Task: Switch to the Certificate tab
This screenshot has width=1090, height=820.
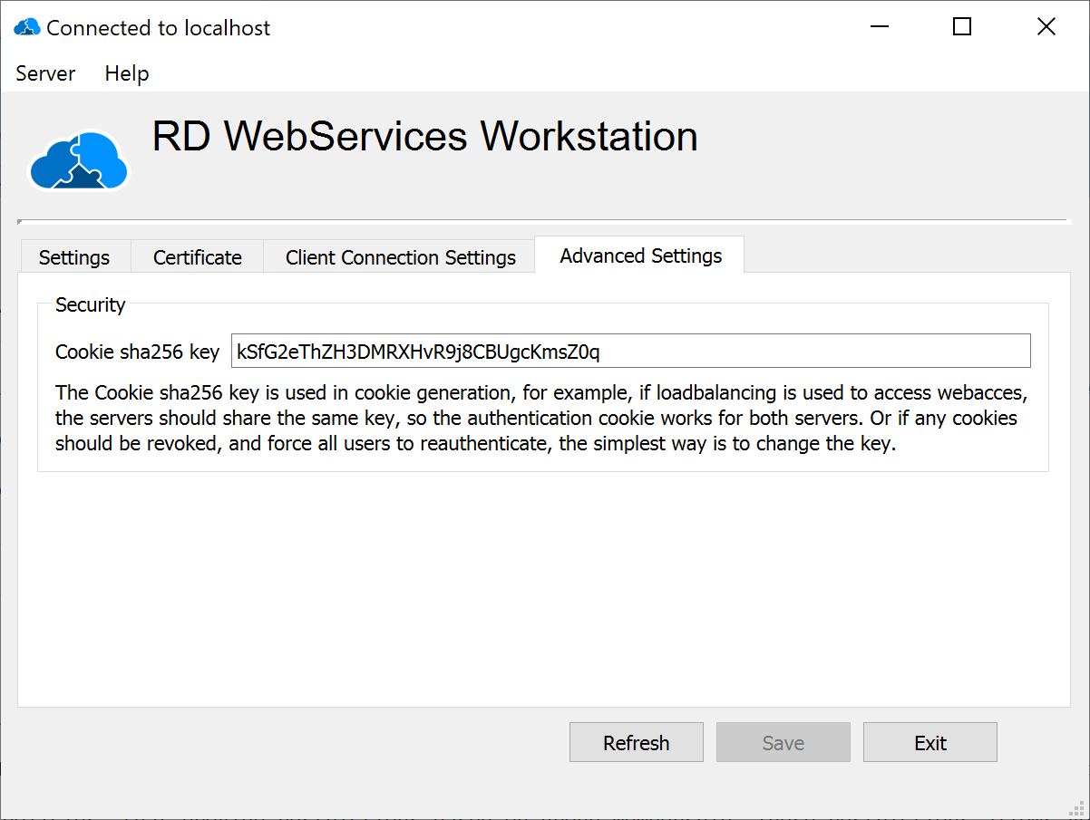Action: click(x=197, y=257)
